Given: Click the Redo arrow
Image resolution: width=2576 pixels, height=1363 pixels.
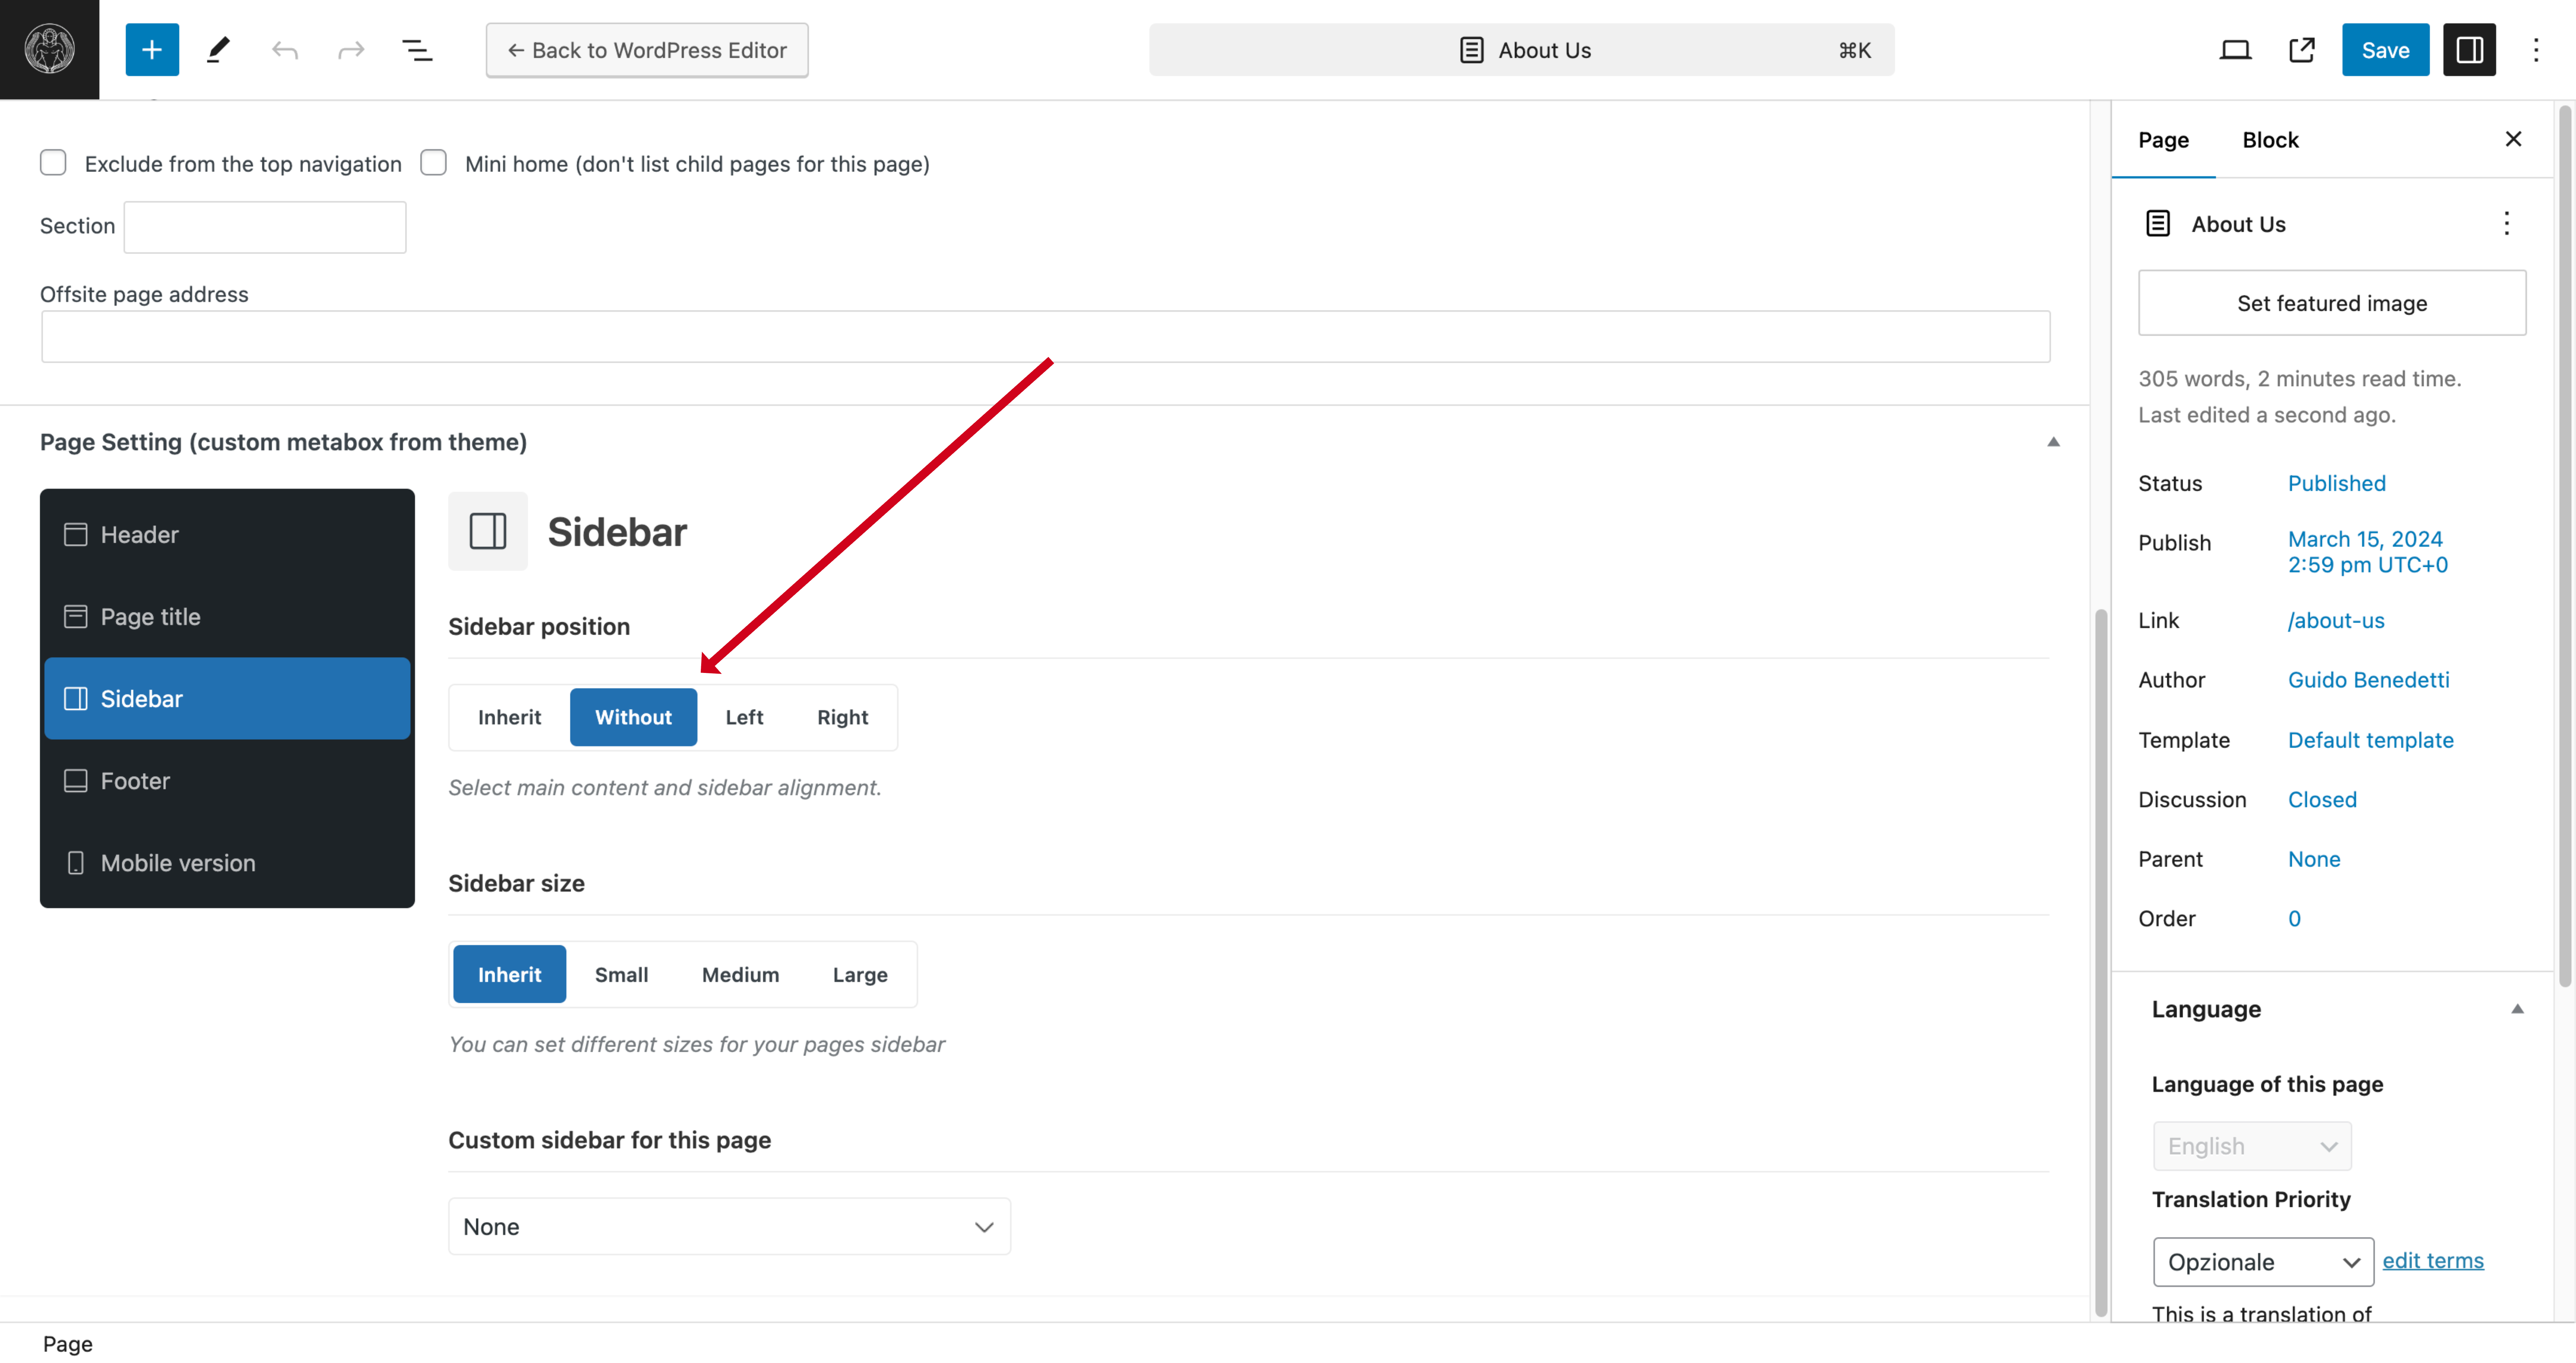Looking at the screenshot, I should pos(351,50).
